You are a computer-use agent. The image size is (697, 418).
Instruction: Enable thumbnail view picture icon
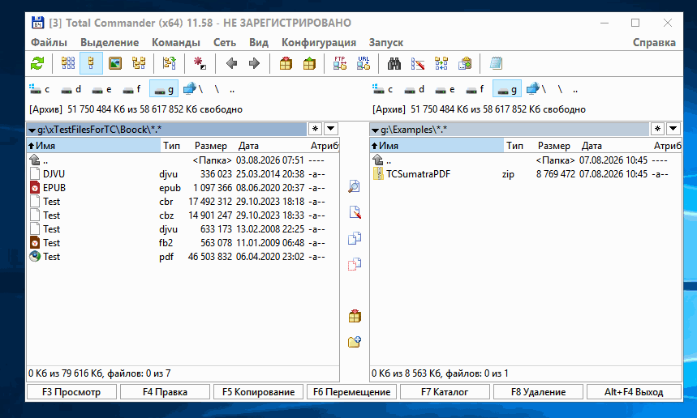115,63
